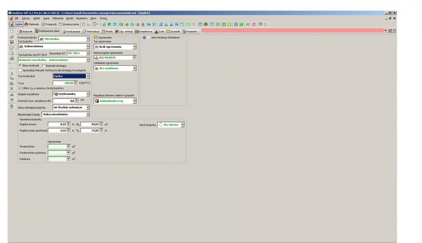Click the Ogólne toolbar button
The height and width of the screenshot is (243, 422).
point(16,24)
